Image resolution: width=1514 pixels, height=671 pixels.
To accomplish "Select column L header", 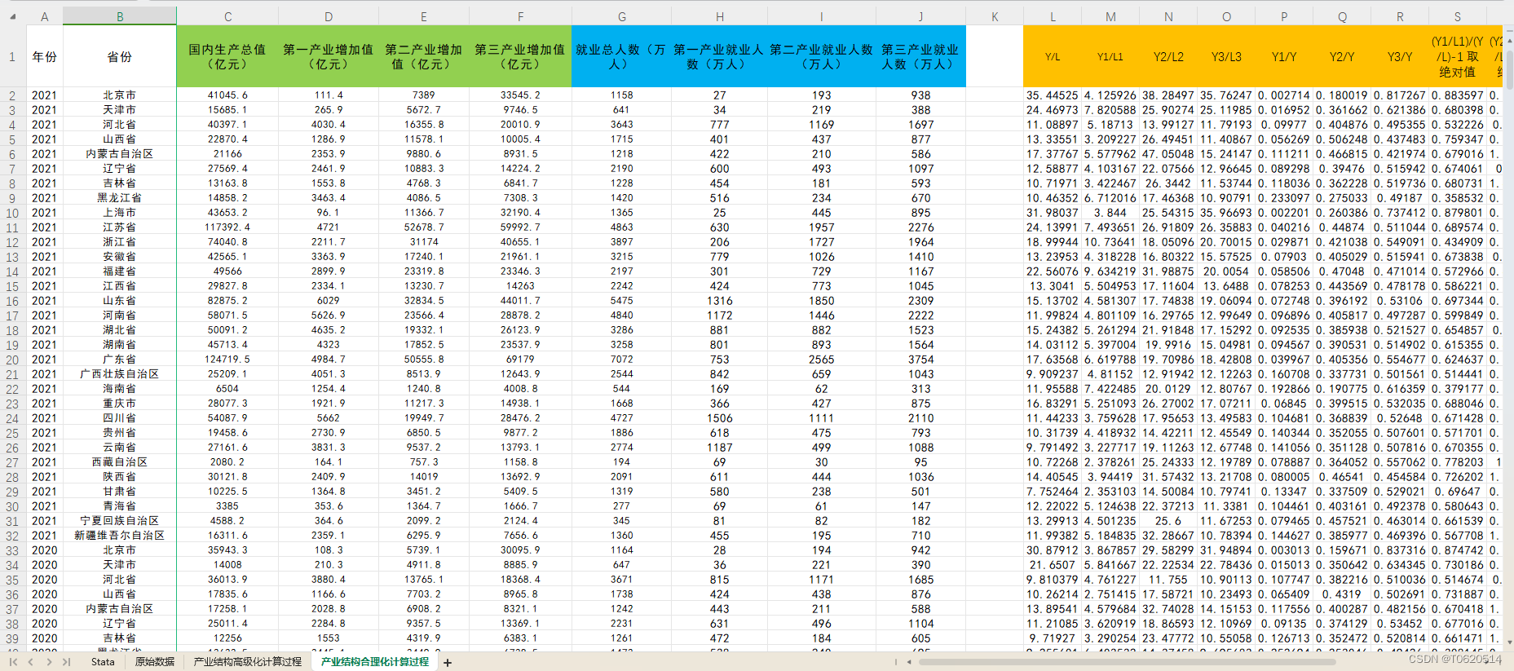I will [1053, 16].
